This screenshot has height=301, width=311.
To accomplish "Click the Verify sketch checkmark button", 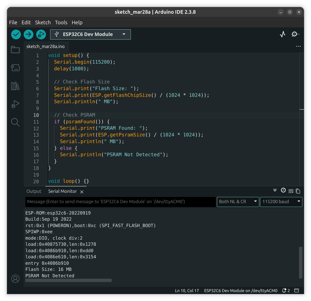I will tap(16, 34).
